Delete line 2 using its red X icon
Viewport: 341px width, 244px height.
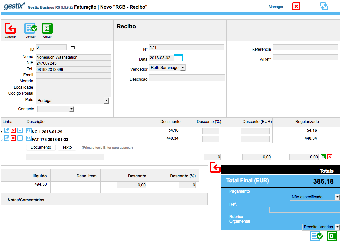(x=13, y=138)
